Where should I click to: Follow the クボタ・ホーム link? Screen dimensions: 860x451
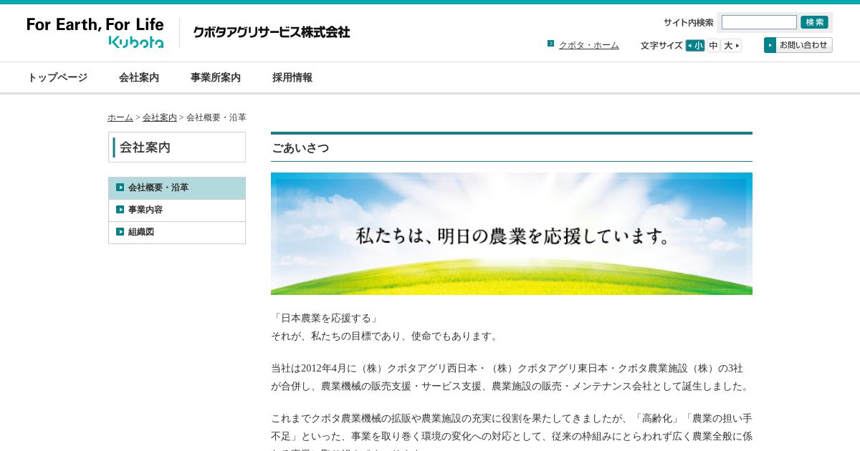click(588, 45)
